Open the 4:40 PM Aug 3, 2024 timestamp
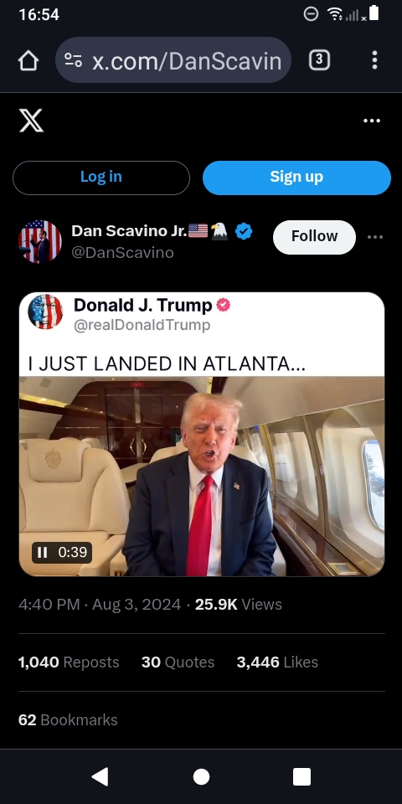Image resolution: width=402 pixels, height=804 pixels. [x=100, y=605]
